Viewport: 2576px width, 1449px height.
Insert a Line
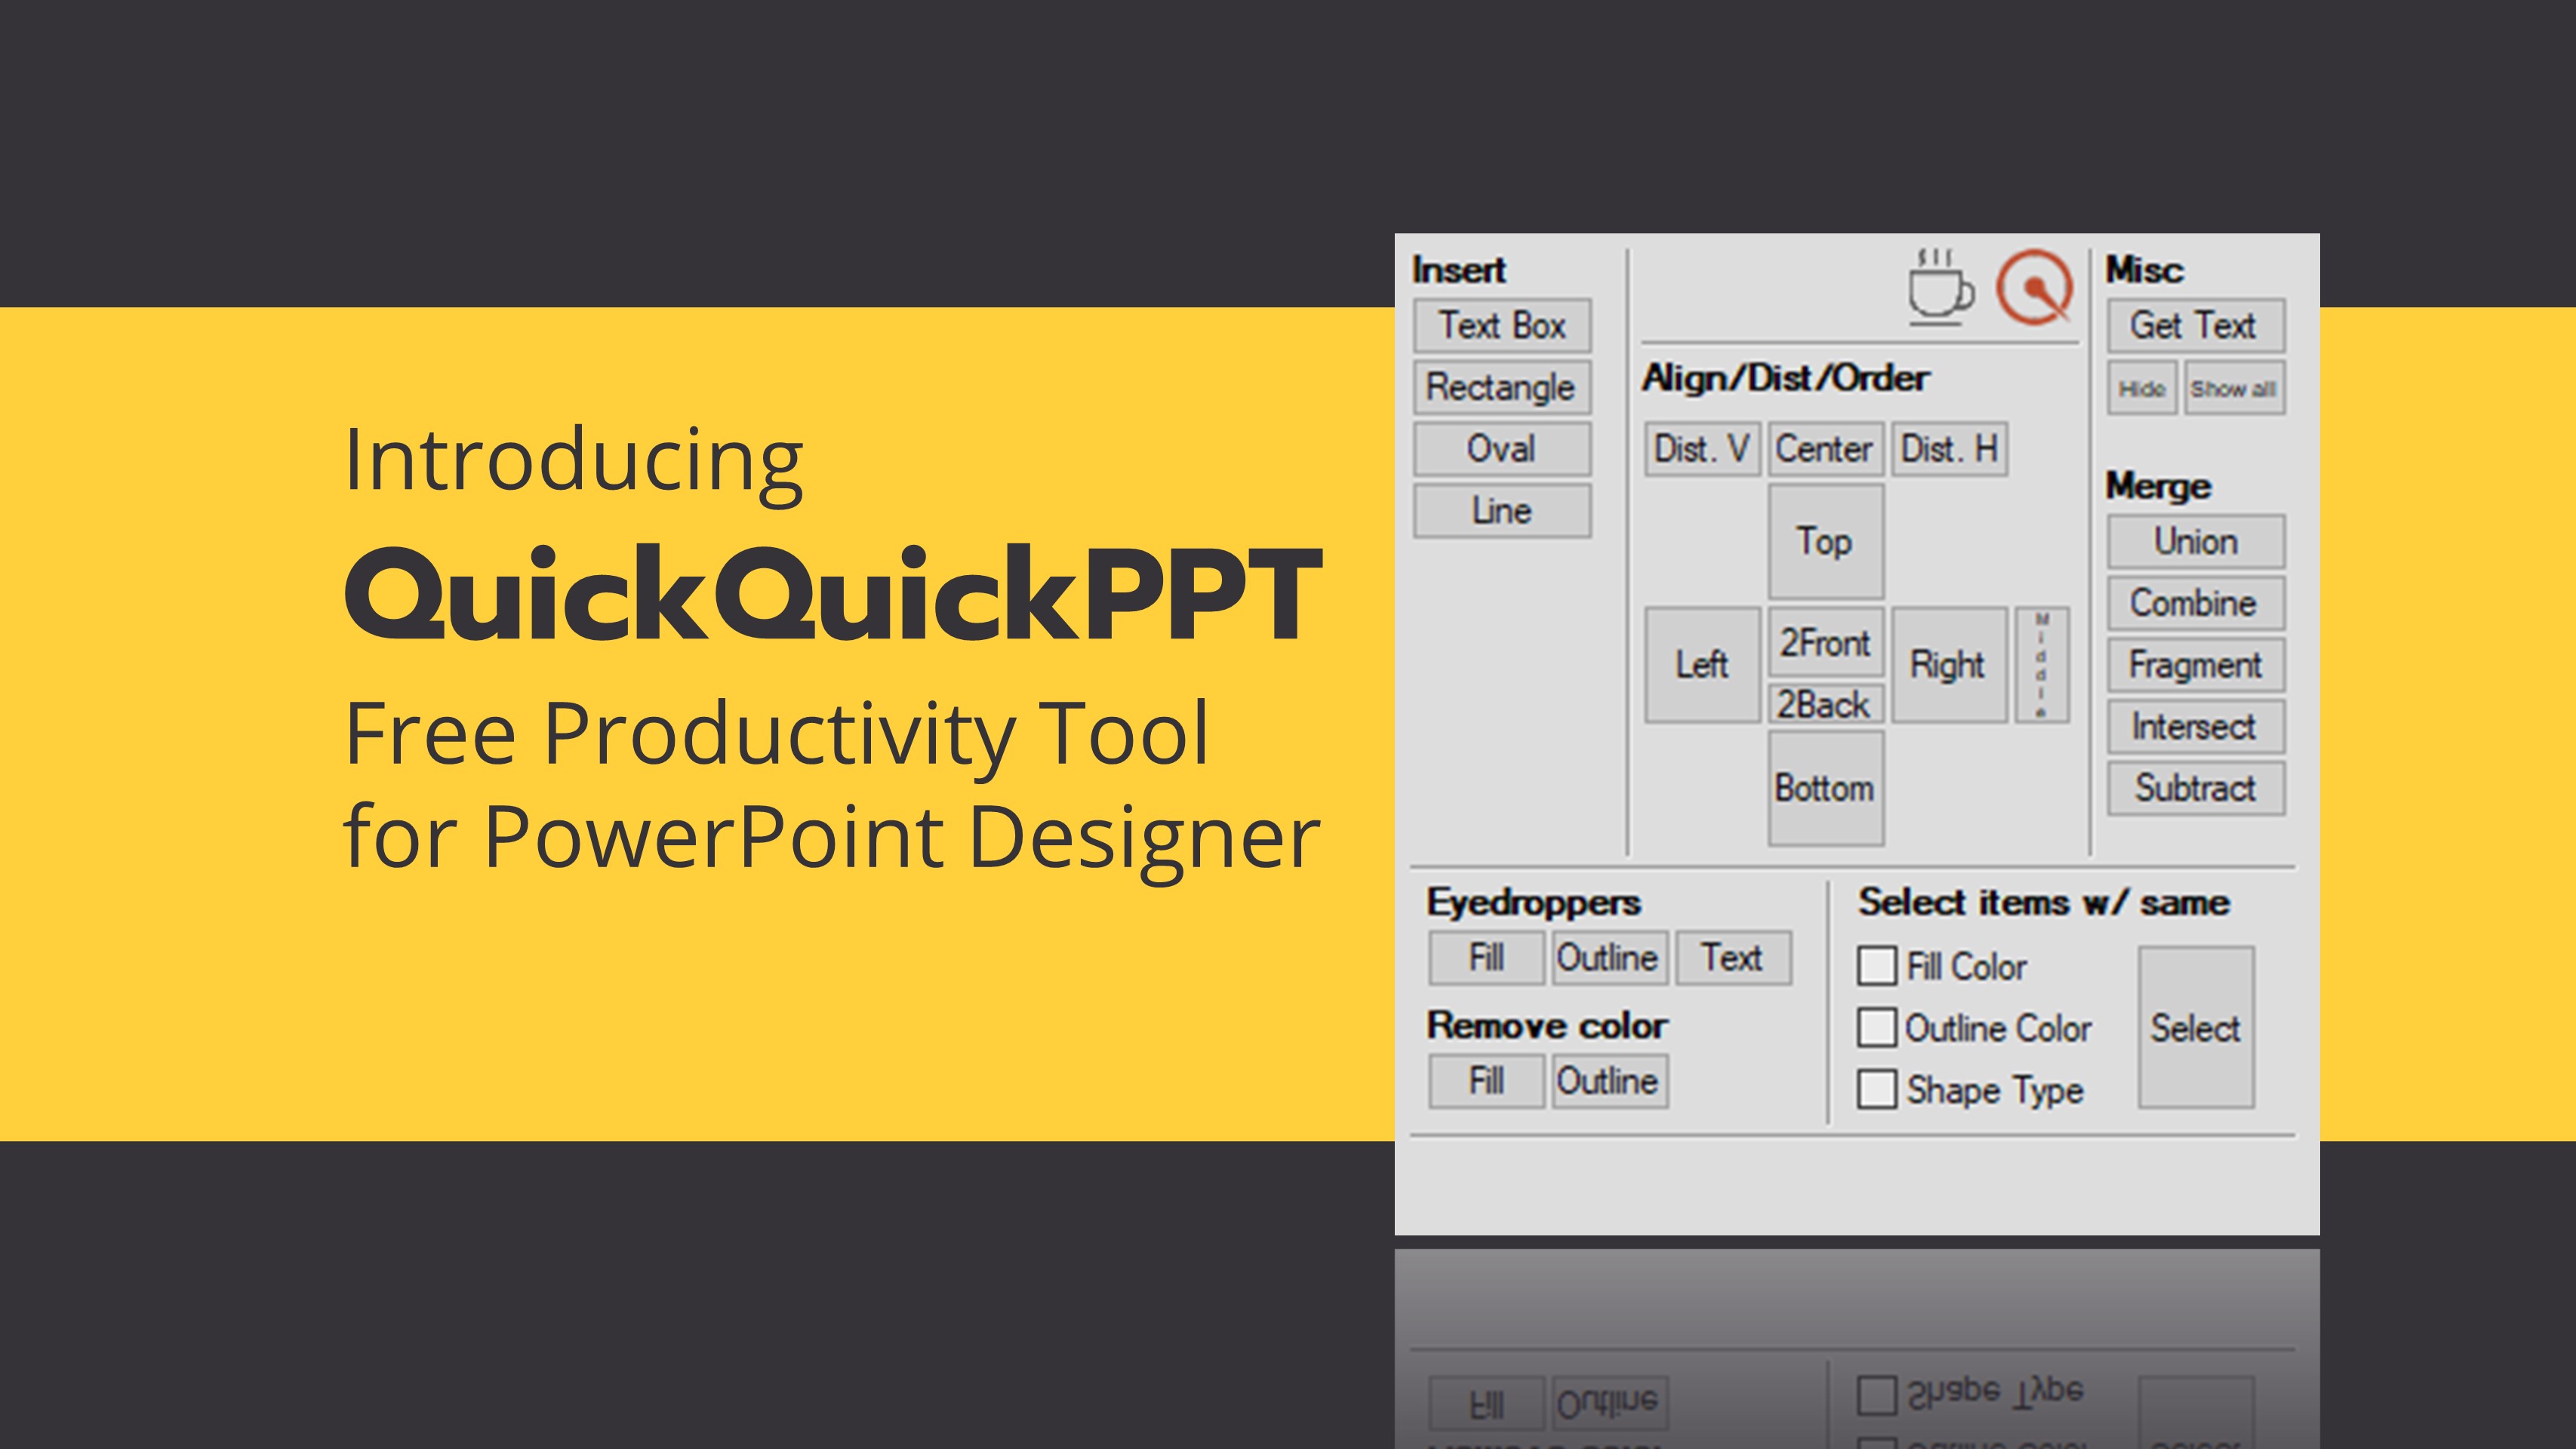[1501, 510]
